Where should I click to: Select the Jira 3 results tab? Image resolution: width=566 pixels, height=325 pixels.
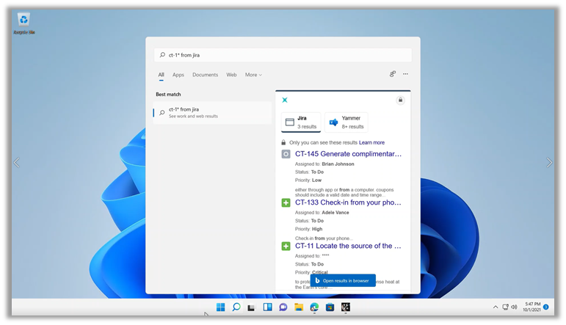tap(301, 123)
